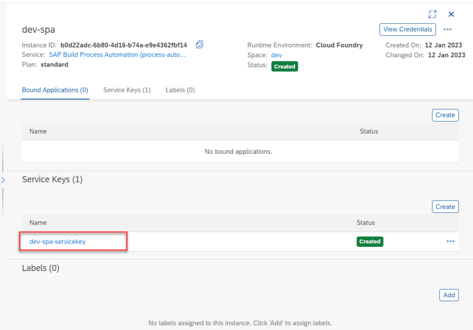Close the dev-spa instance details panel
This screenshot has height=330, width=473.
click(x=451, y=14)
